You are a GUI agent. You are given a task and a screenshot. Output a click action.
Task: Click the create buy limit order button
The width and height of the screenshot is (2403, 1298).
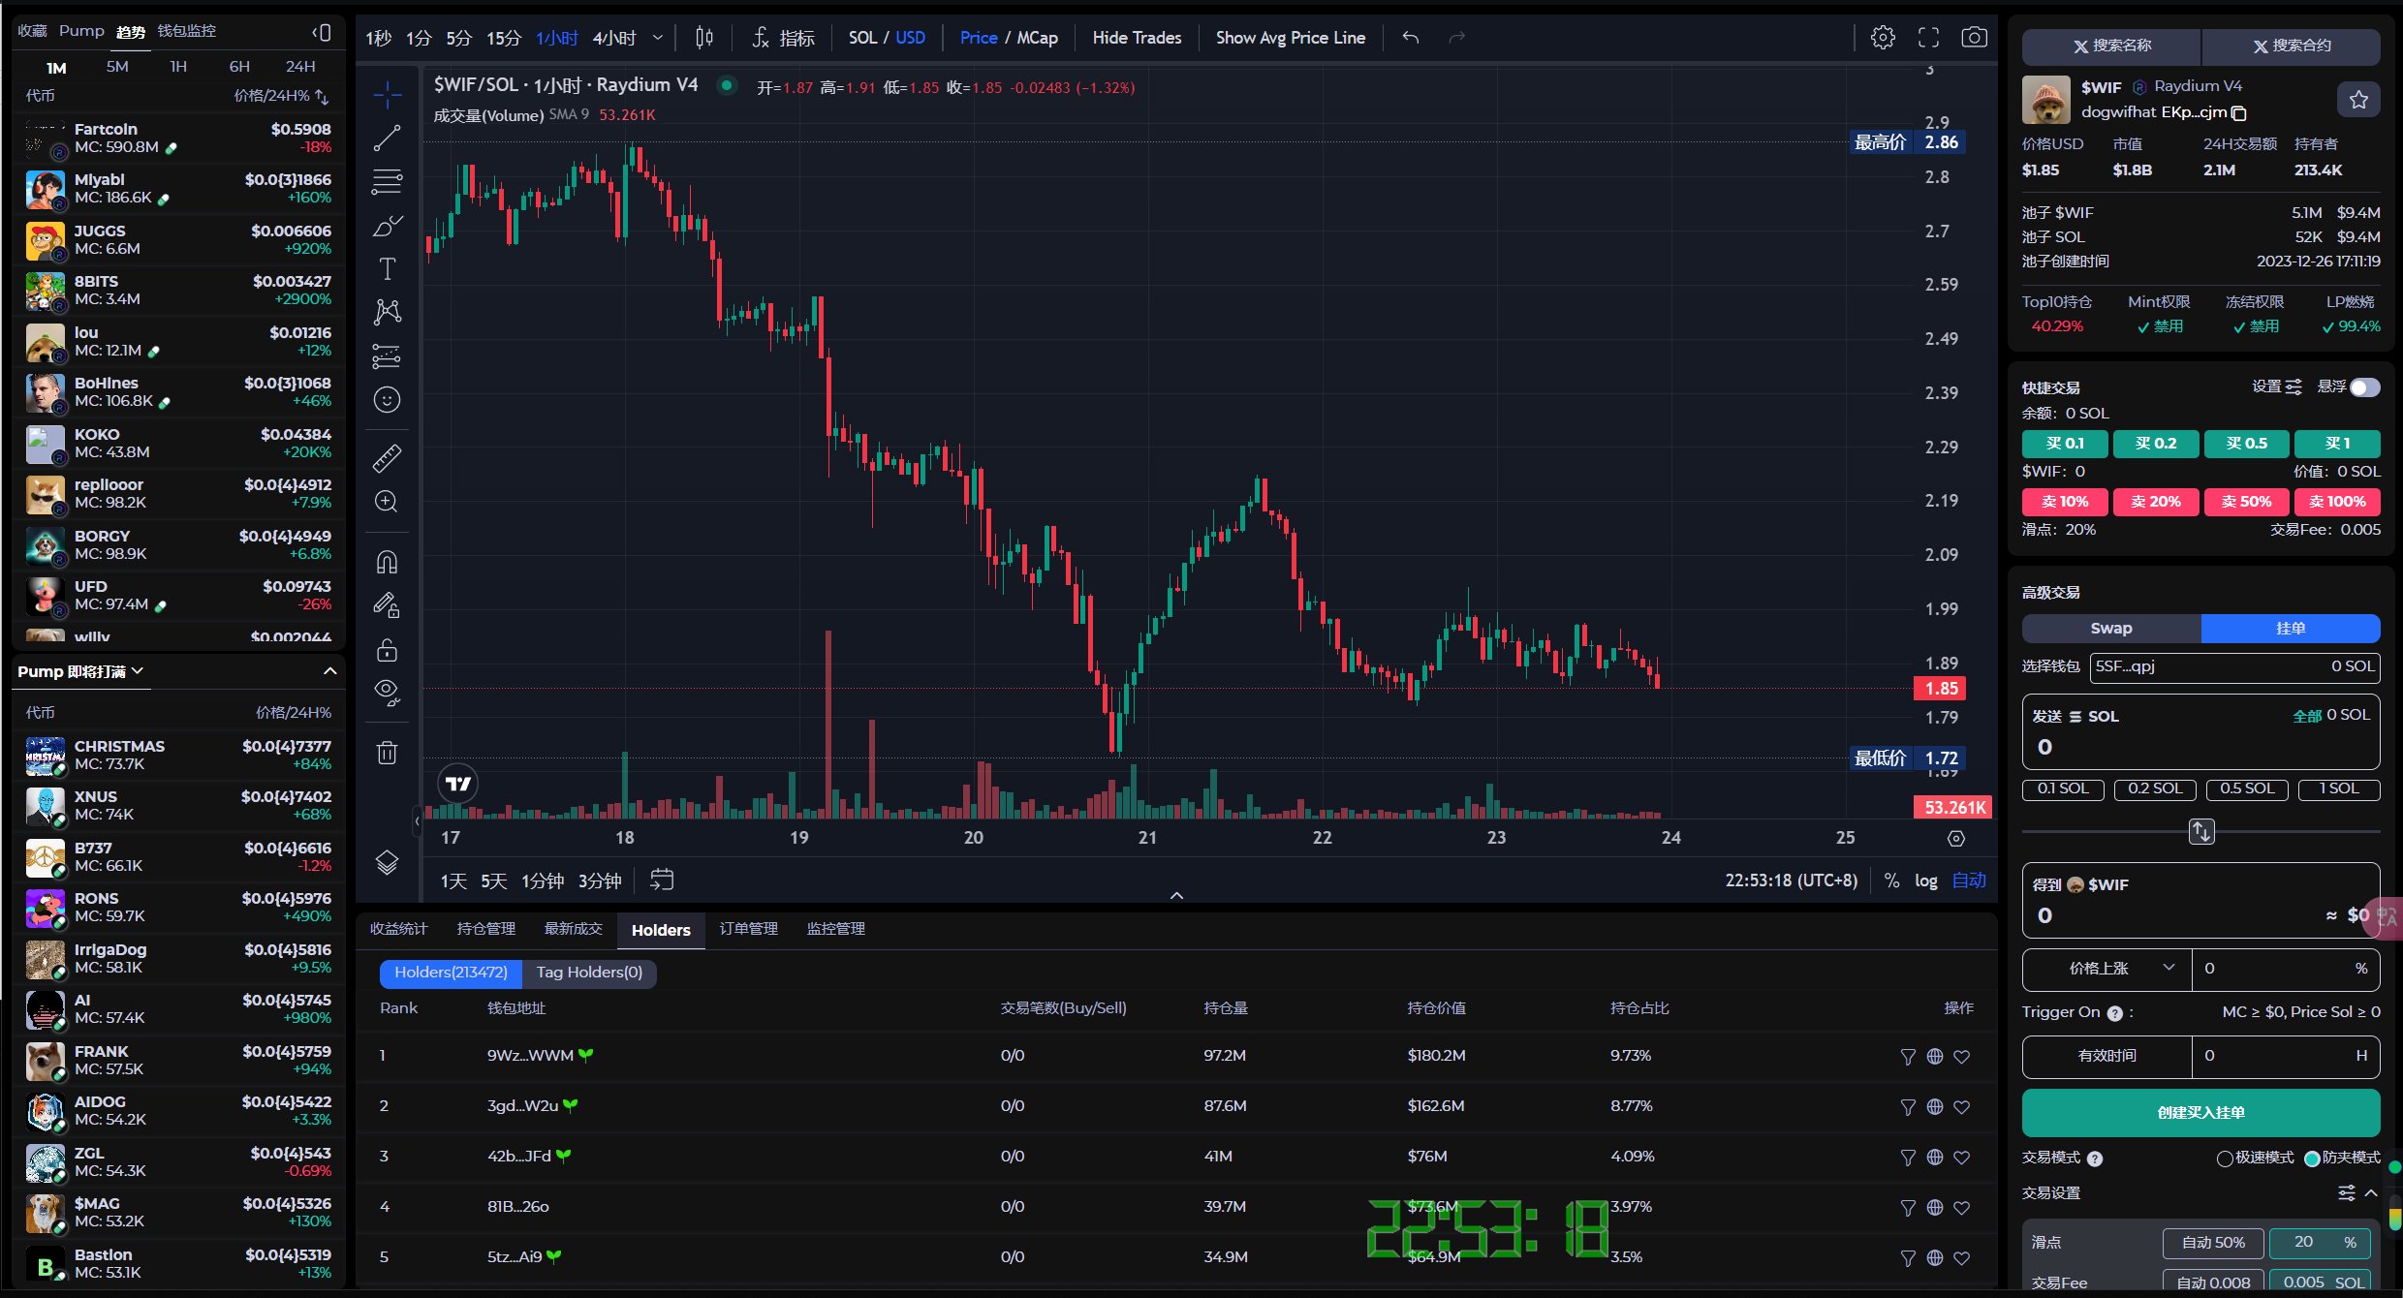pyautogui.click(x=2200, y=1113)
